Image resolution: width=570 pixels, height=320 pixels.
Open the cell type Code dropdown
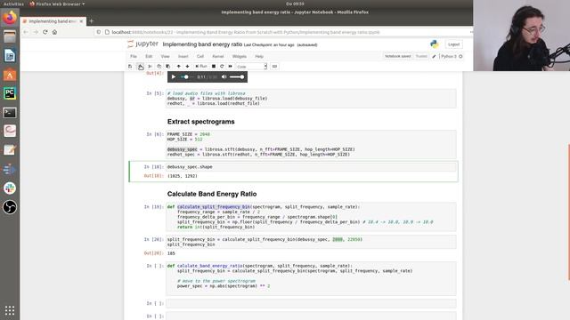click(251, 67)
